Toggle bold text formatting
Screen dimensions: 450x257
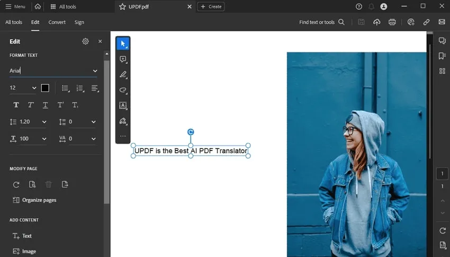16,105
